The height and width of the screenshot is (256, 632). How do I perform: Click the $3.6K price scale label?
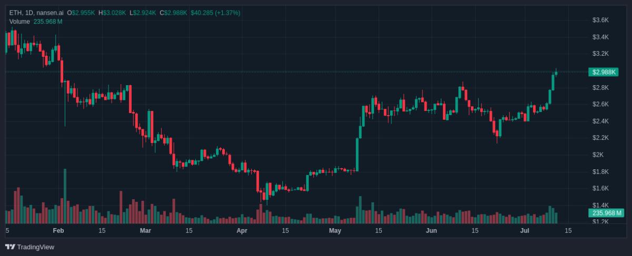coord(601,20)
